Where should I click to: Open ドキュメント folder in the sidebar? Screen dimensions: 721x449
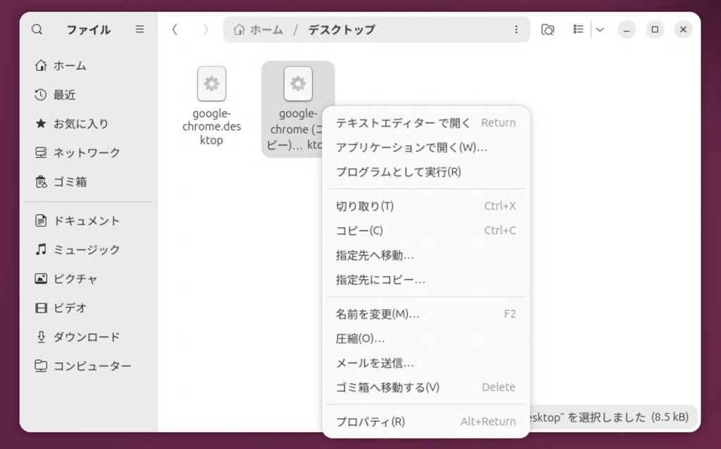(x=87, y=221)
